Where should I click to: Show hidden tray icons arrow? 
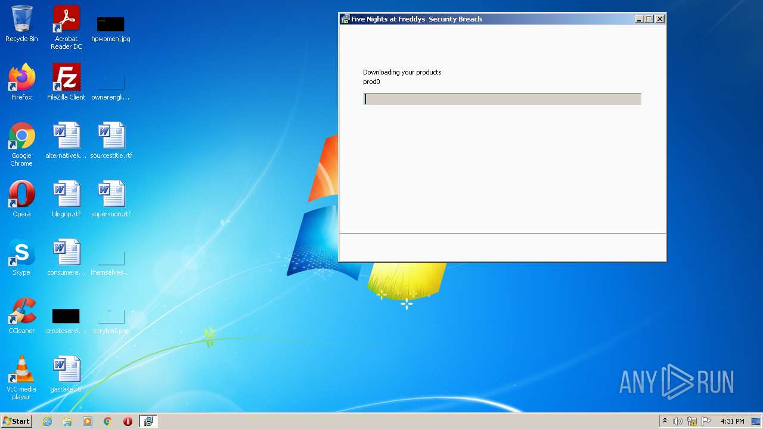tap(665, 421)
